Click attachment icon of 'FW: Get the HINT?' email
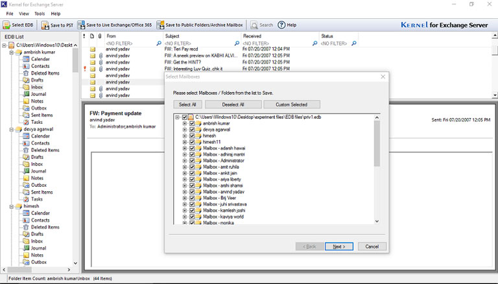Screen dimensions: 498x284 tap(101, 62)
